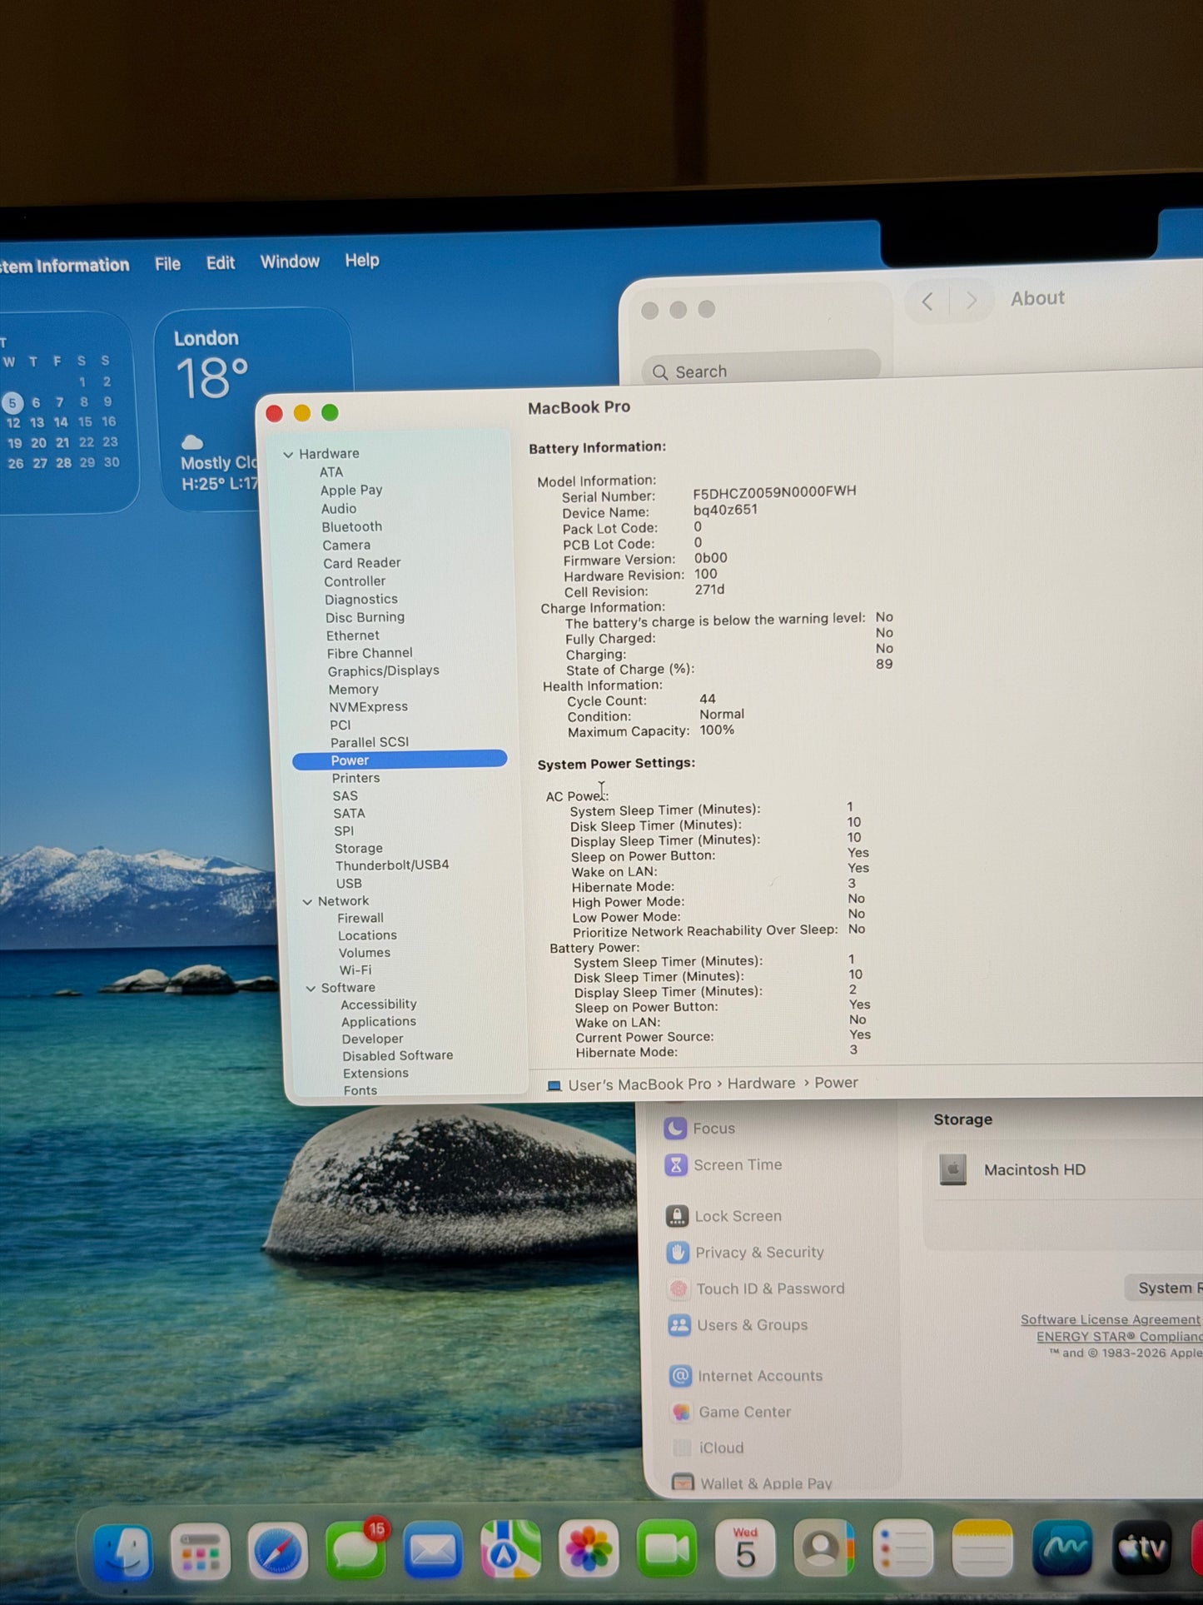The height and width of the screenshot is (1605, 1203).
Task: Open the Edit menu
Action: (221, 263)
